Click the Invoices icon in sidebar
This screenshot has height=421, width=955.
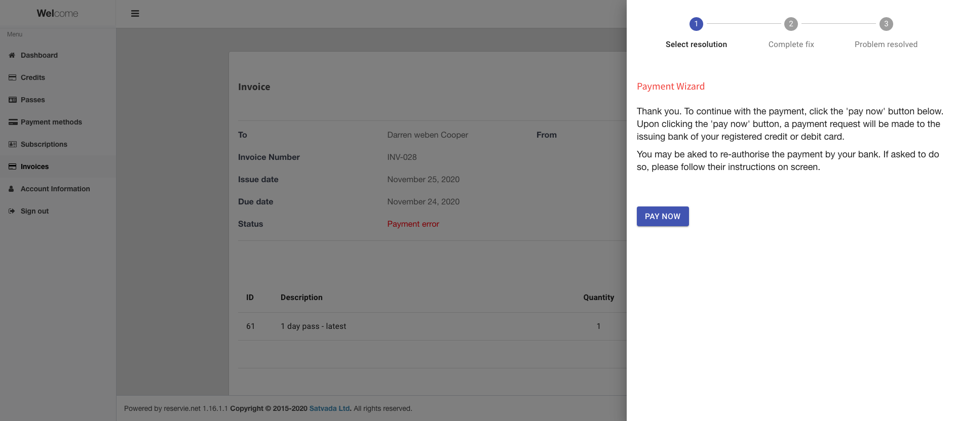(x=13, y=166)
